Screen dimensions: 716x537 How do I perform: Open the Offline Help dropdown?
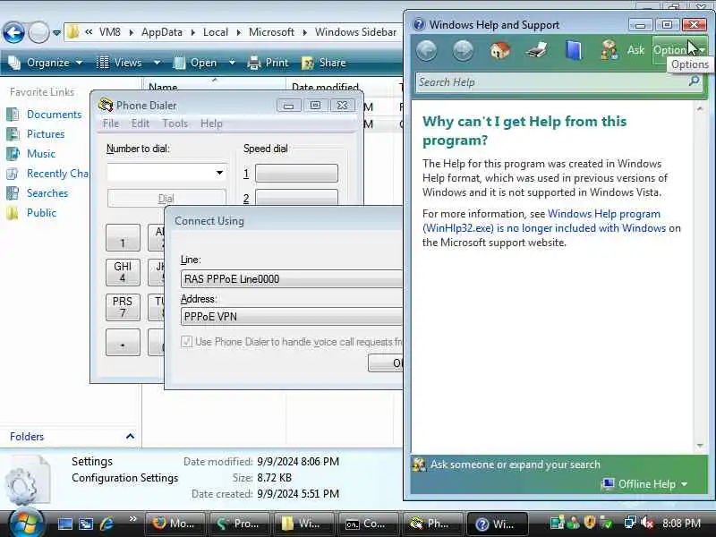pos(645,484)
